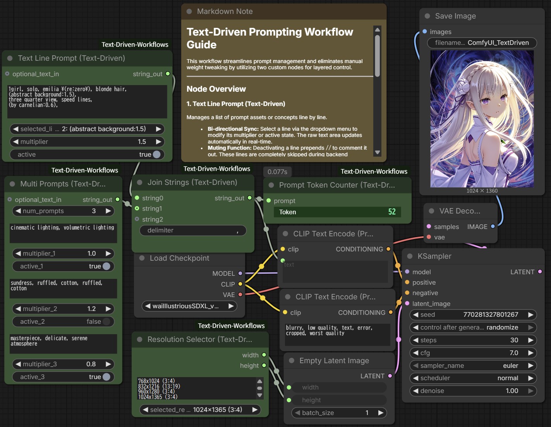Screen dimensions: 551x427
Task: Collapse the Join Strings node dot
Action: pos(140,183)
